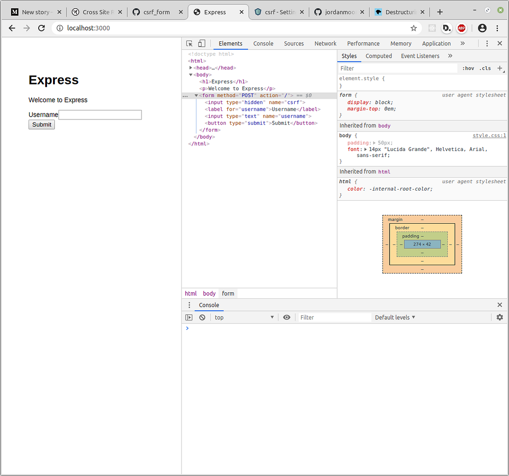The height and width of the screenshot is (476, 509).
Task: Select the Computed pane tab
Action: 379,56
